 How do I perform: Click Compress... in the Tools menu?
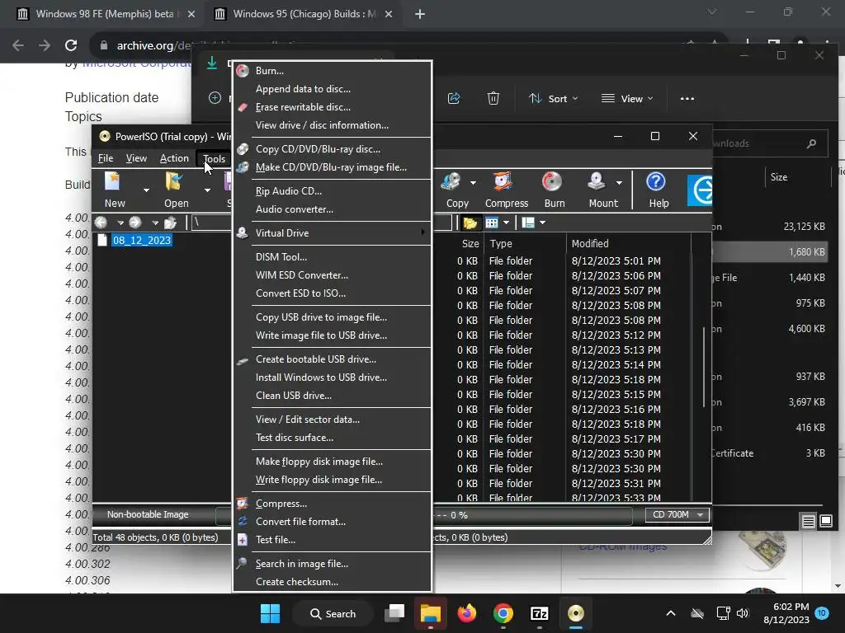click(x=333, y=504)
